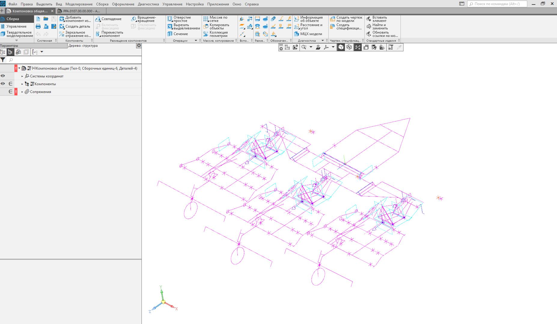Click the Параметры panel header

click(x=9, y=46)
